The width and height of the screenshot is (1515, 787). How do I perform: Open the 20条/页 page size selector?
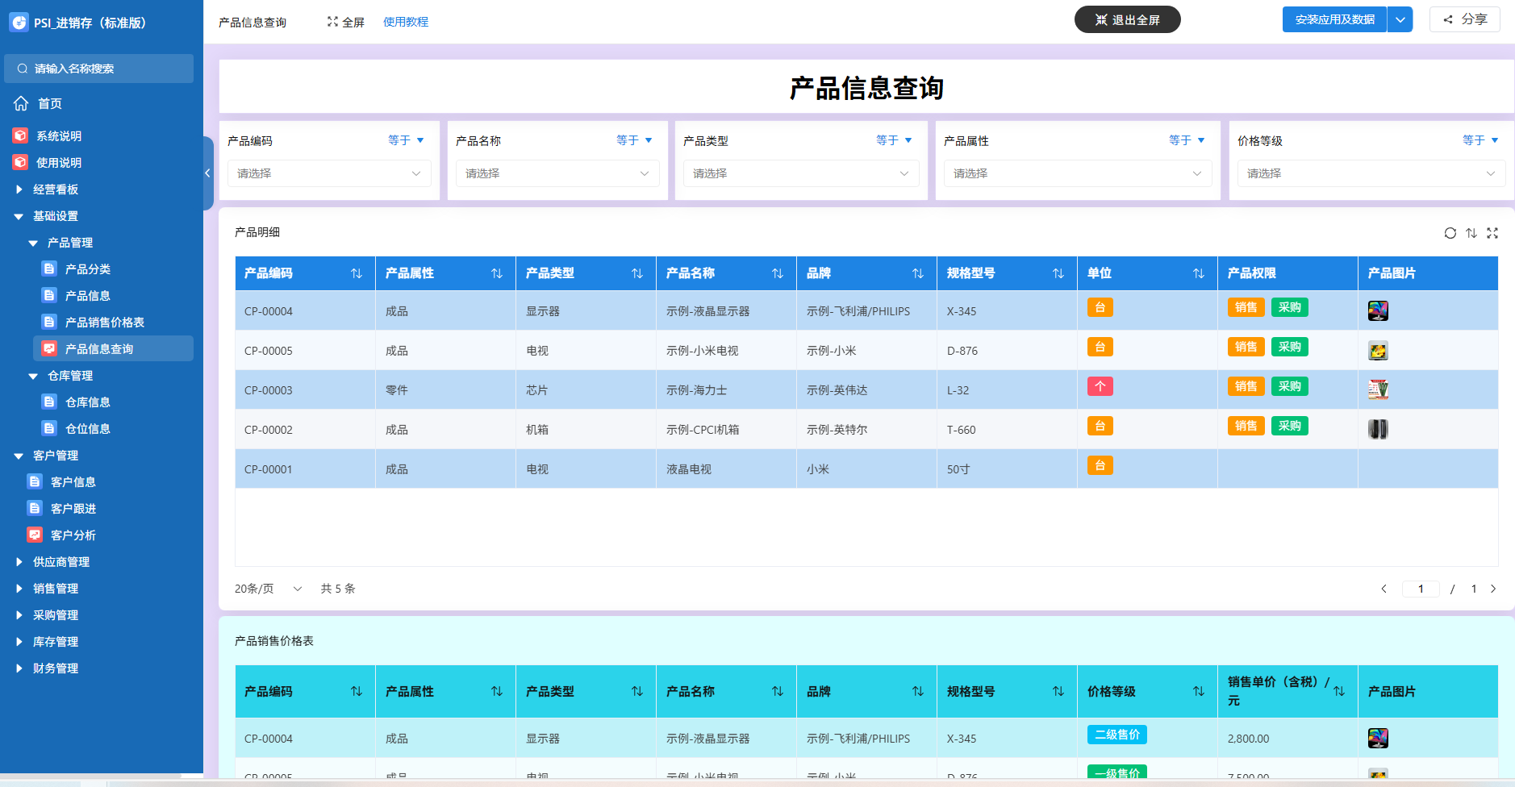[x=268, y=589]
